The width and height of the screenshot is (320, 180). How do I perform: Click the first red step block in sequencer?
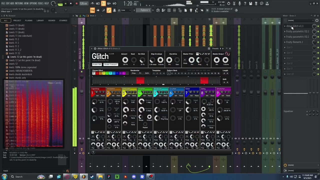(140, 80)
